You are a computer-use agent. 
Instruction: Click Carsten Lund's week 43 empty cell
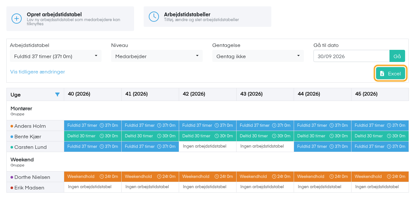pos(265,147)
